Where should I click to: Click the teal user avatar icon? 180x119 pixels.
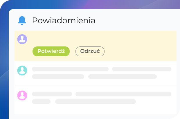[x=22, y=71]
